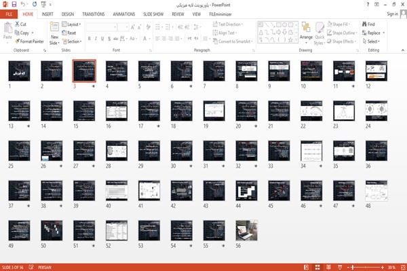
Task: Open the Section dropdown menu
Action: click(x=72, y=41)
